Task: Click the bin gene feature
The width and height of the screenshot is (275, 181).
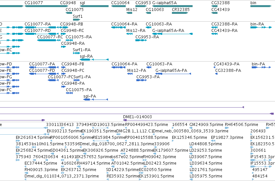Action: (x=261, y=6)
